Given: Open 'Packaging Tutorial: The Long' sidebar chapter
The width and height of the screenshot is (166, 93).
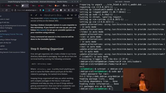Looking at the screenshot, I should (11, 35).
